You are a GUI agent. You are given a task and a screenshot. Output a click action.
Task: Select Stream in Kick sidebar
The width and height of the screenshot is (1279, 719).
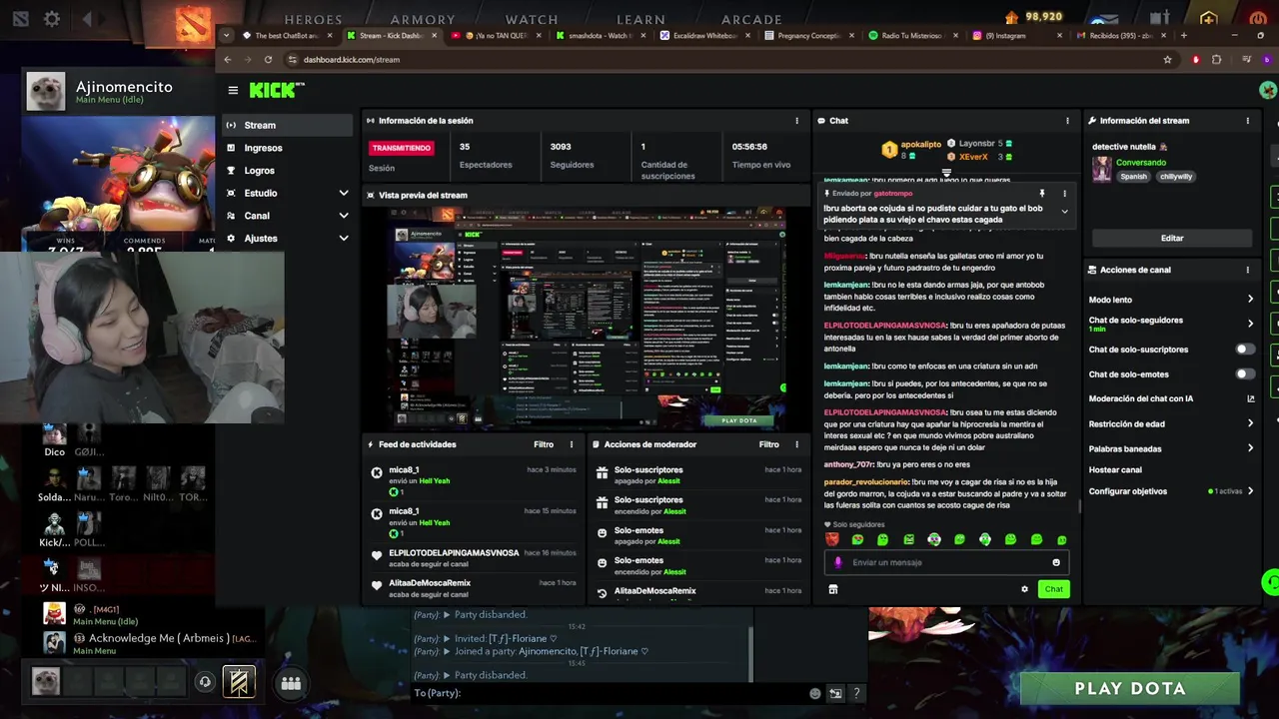point(288,125)
